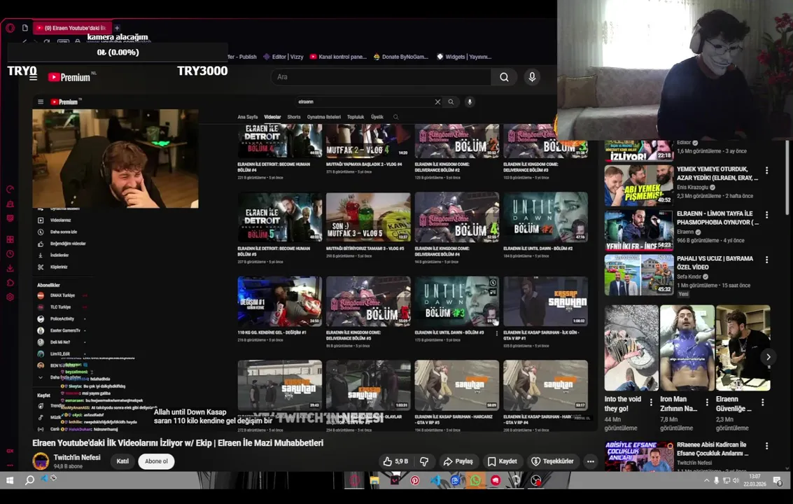The height and width of the screenshot is (504, 793).
Task: Click the GX Corner icon in sidebar
Action: 10,451
